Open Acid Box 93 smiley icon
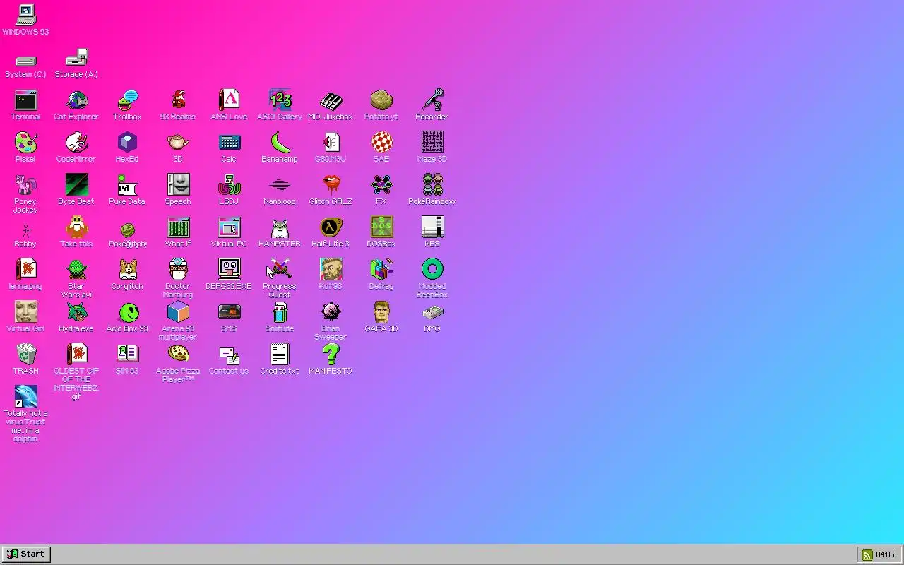The width and height of the screenshot is (904, 565). (x=127, y=312)
